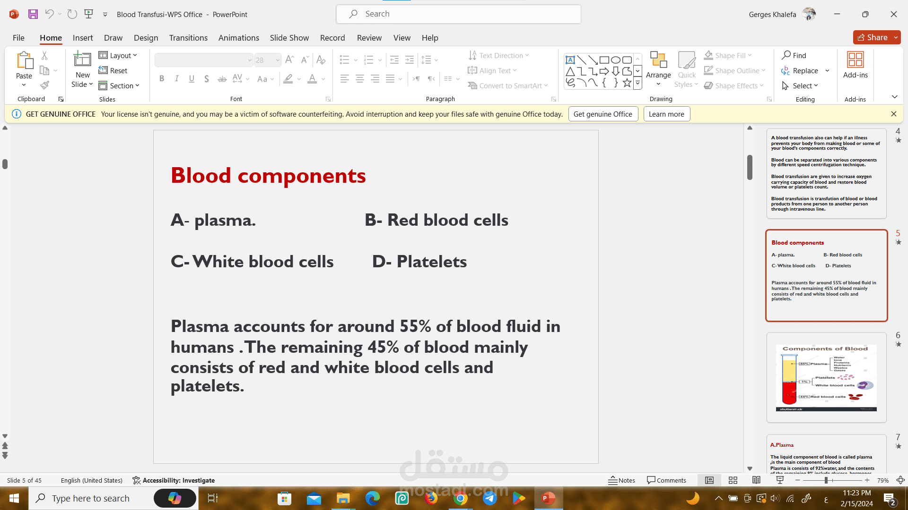This screenshot has width=908, height=510.
Task: Open the font size dropdown
Action: [278, 60]
